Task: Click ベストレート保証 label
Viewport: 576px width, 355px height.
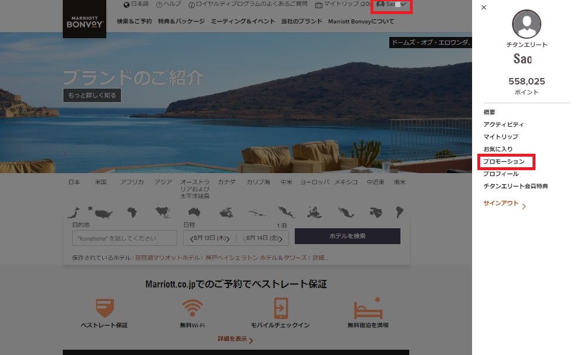Action: click(x=105, y=325)
